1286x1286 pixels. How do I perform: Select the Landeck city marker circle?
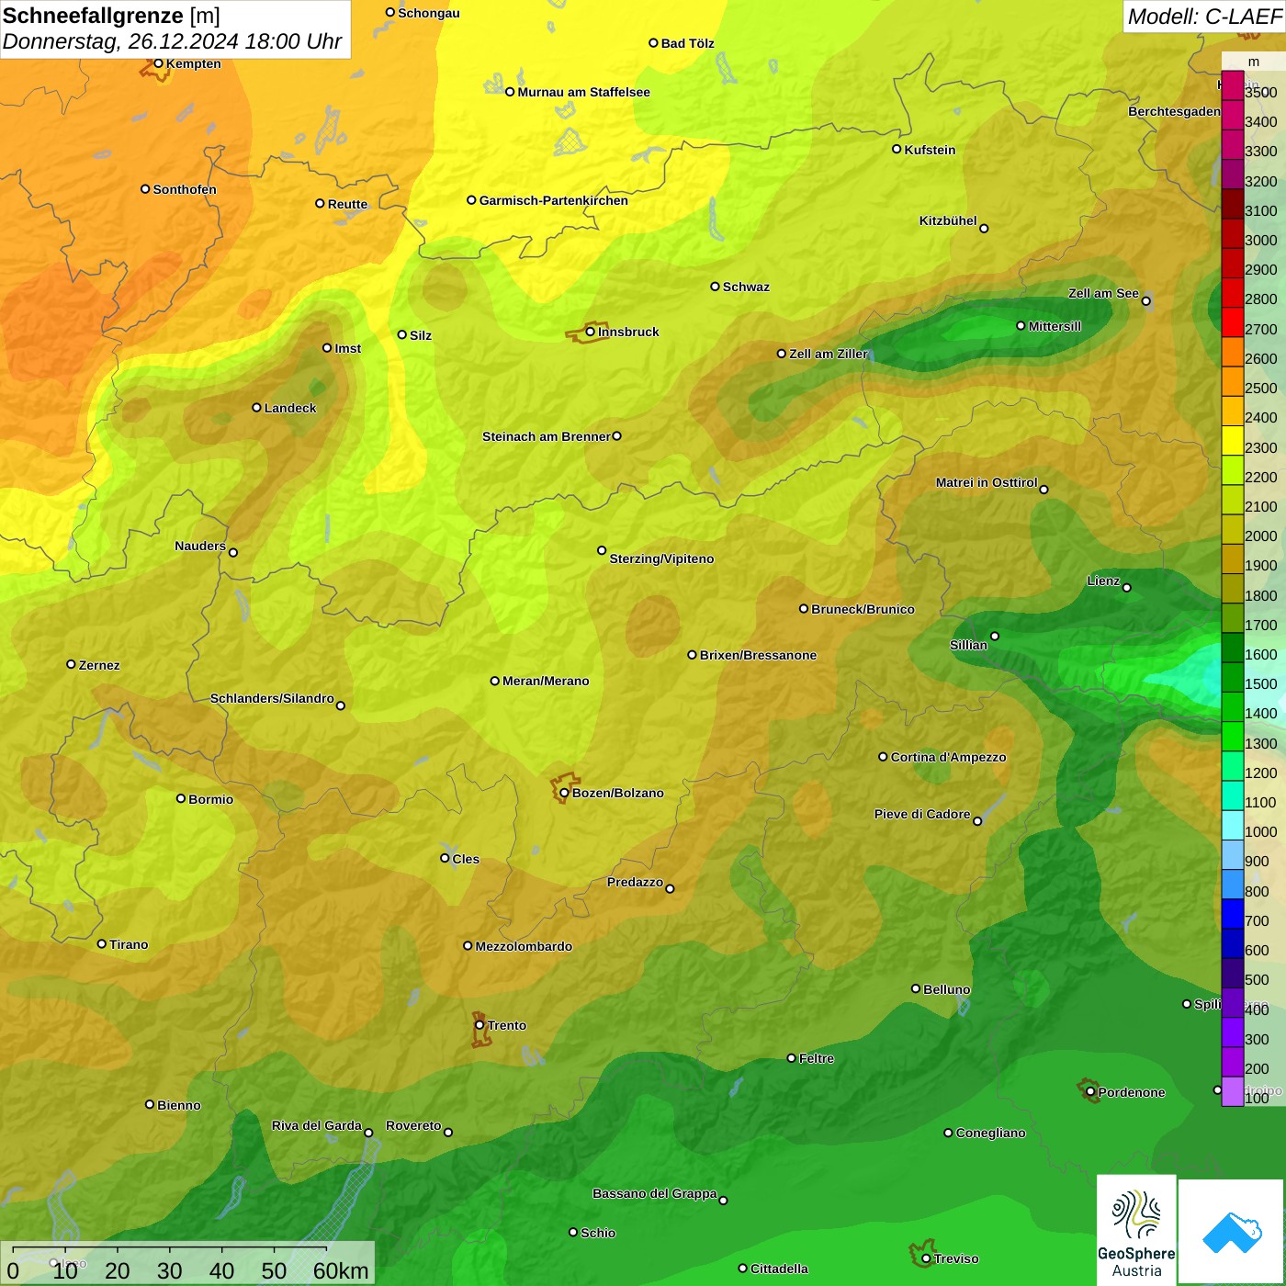(x=256, y=408)
